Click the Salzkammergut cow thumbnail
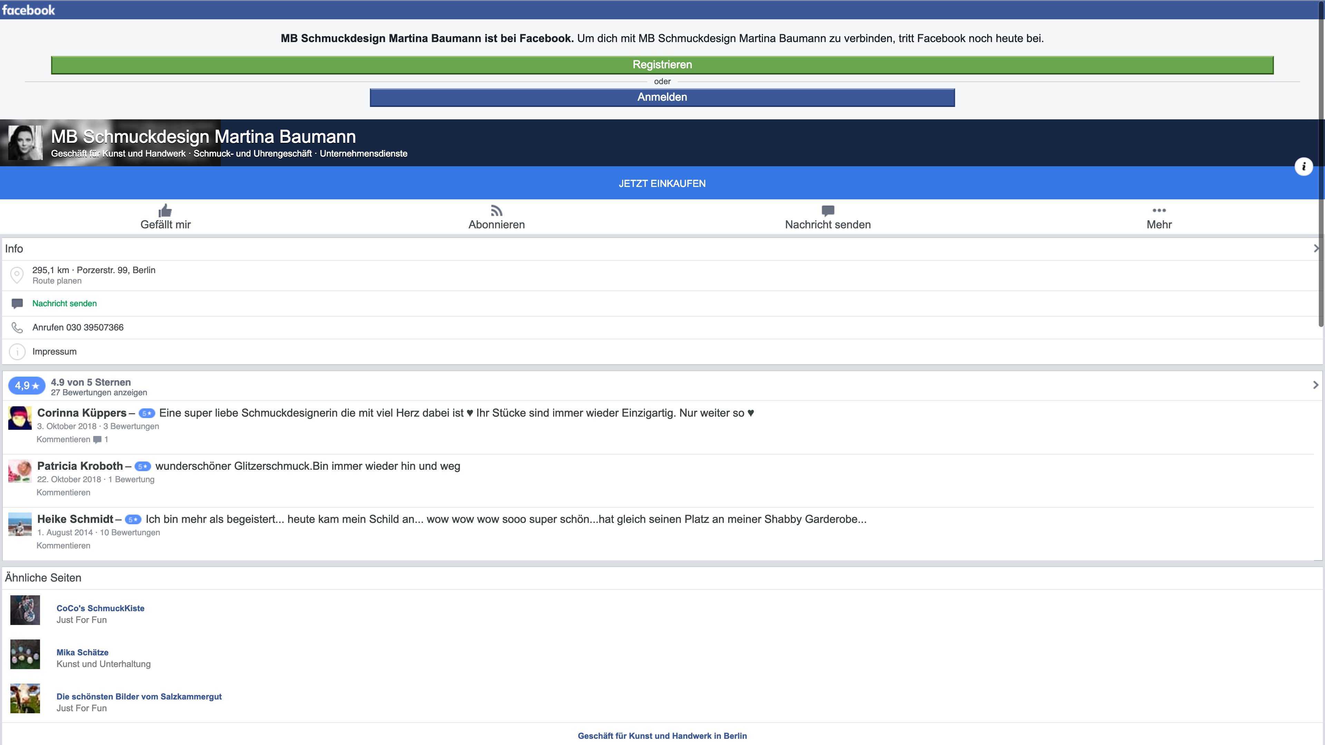The height and width of the screenshot is (745, 1325). click(25, 699)
